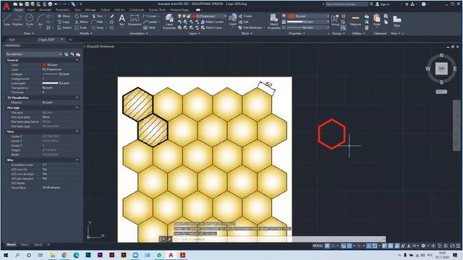463x260 pixels.
Task: Insert a Table from Annotation panel
Action: click(150, 27)
